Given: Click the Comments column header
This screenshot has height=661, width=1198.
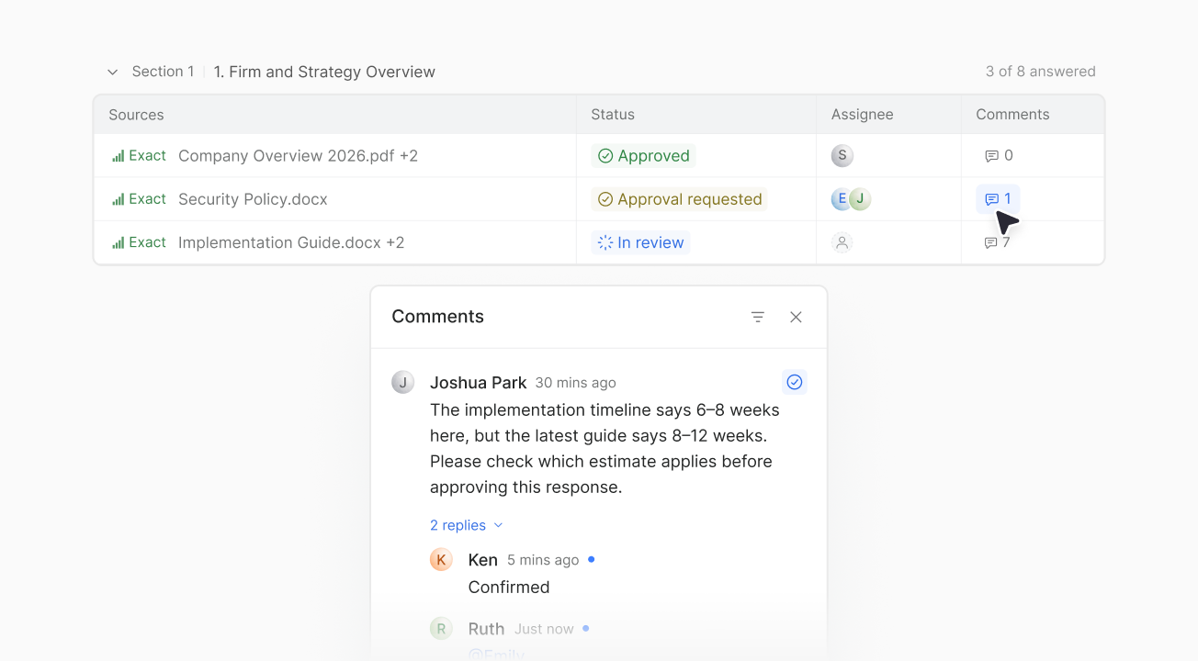Looking at the screenshot, I should (x=1012, y=115).
